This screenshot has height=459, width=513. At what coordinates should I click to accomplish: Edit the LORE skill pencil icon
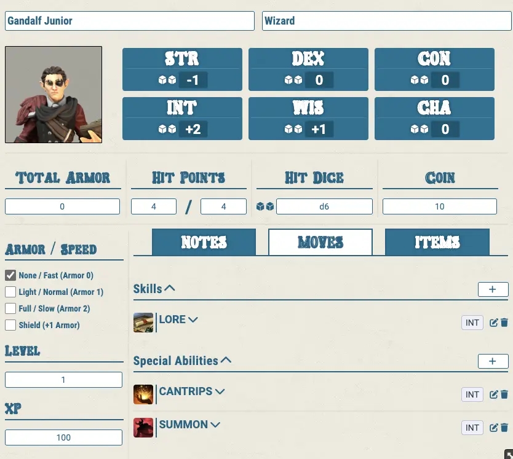[493, 323]
